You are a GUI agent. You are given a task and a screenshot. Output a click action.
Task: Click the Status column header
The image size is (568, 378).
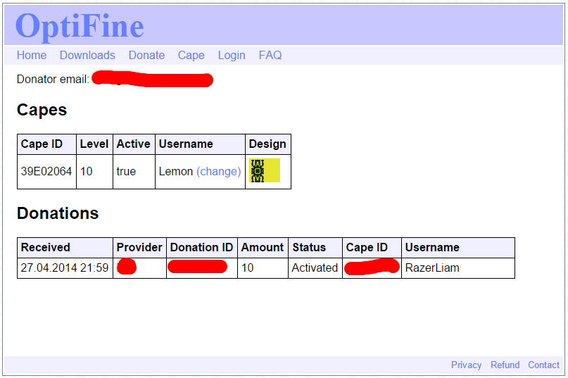click(x=315, y=247)
